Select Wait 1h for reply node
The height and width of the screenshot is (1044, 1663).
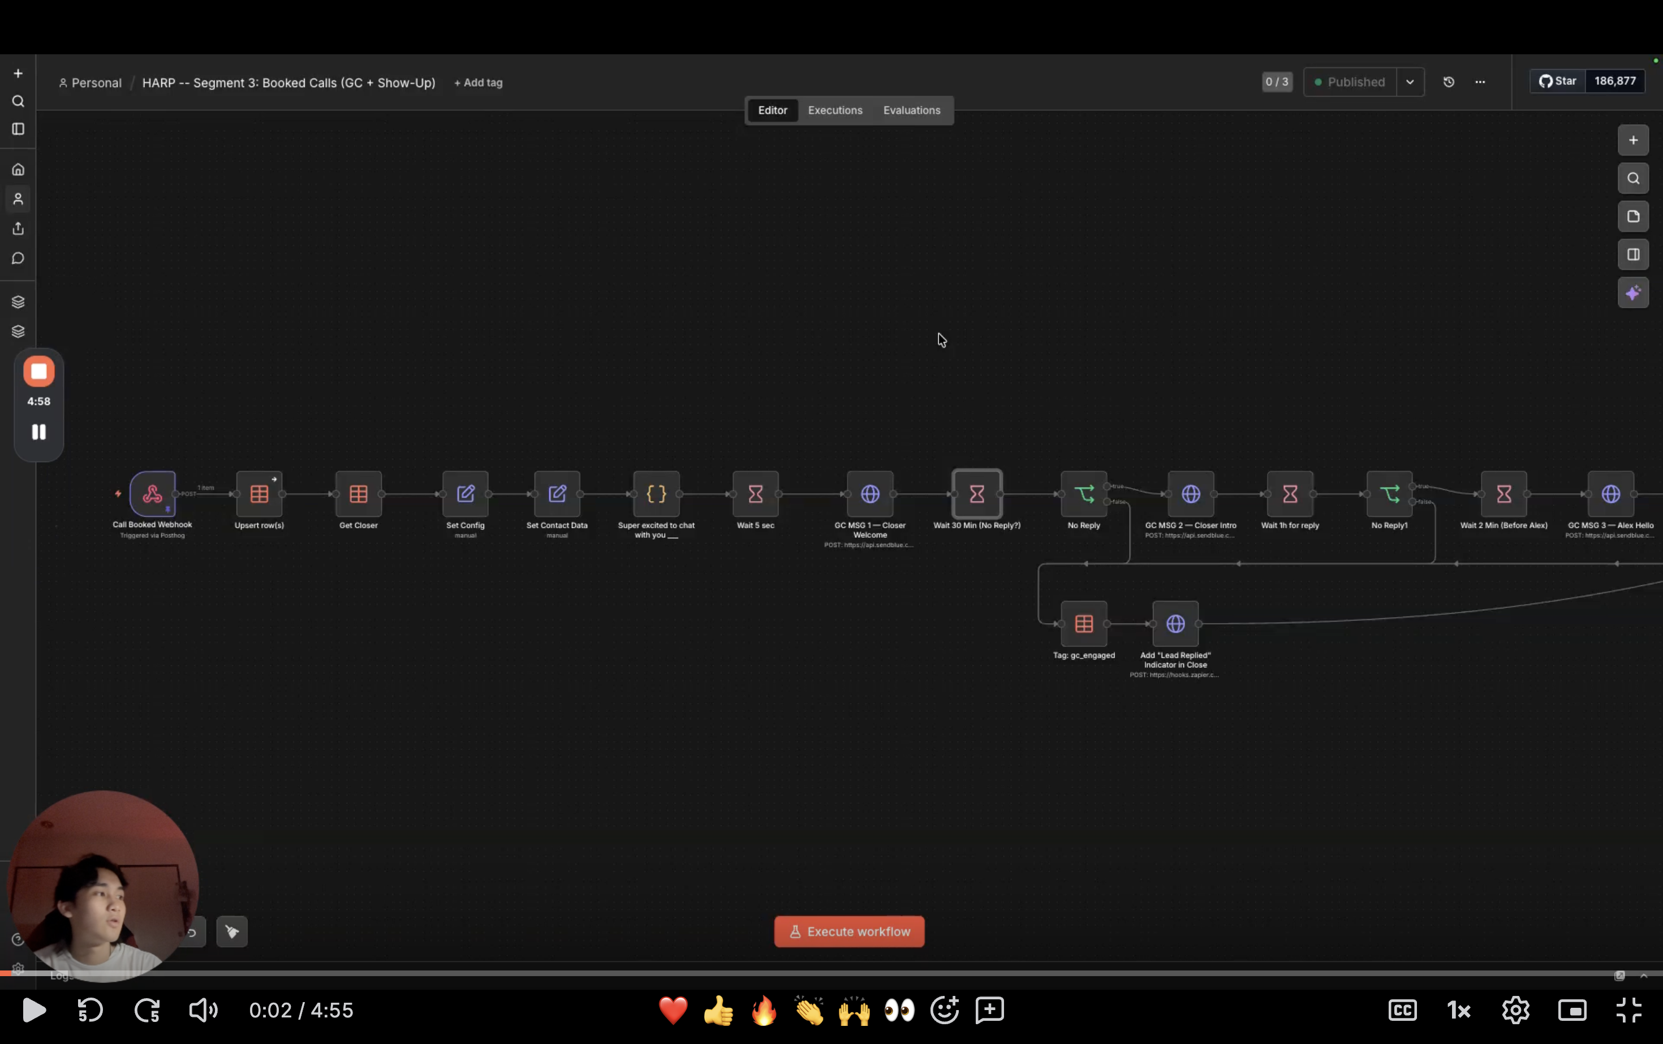[x=1290, y=494]
